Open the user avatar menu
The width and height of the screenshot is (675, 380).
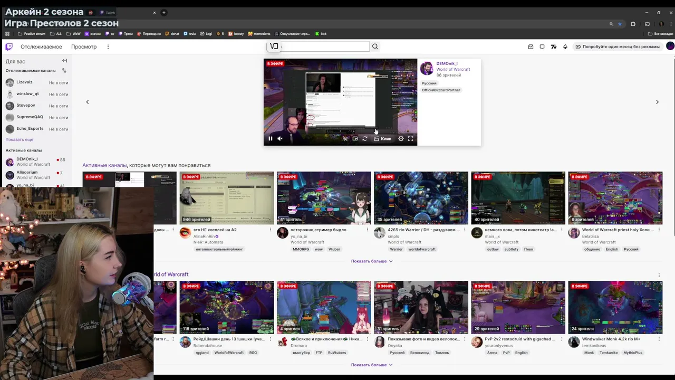click(670, 46)
